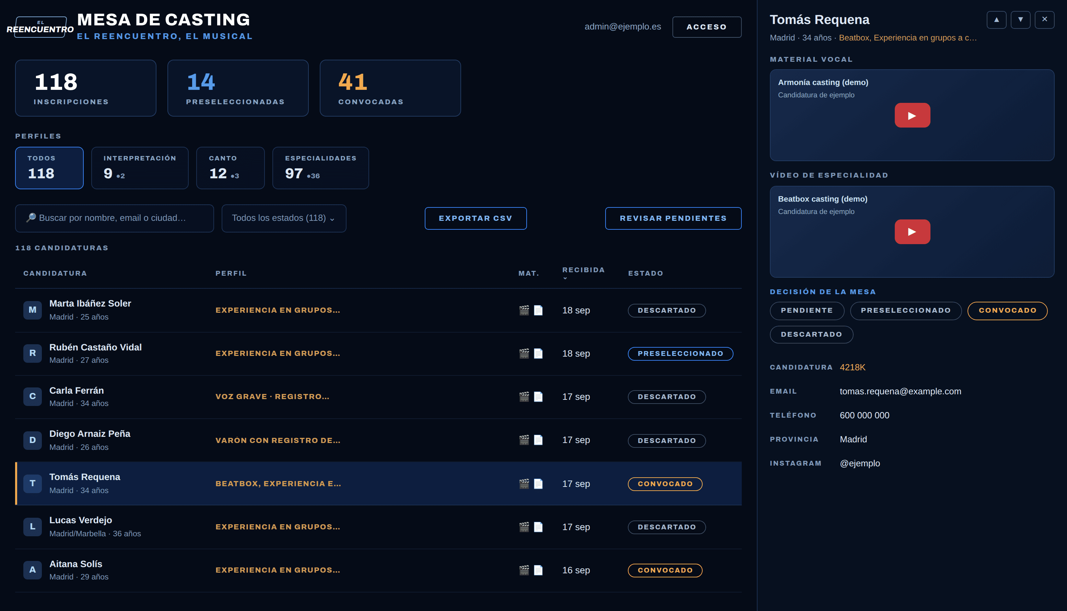The width and height of the screenshot is (1067, 611).
Task: Open the document icon for Diego Arnaiz Peña
Action: pos(538,440)
